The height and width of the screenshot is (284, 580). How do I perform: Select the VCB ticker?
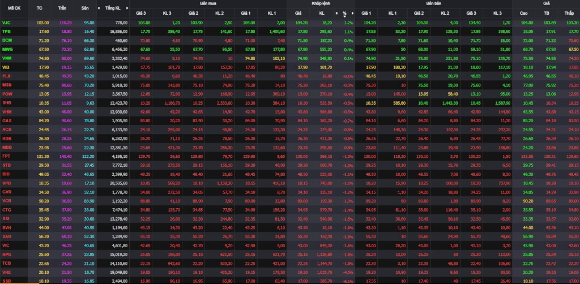(x=6, y=200)
